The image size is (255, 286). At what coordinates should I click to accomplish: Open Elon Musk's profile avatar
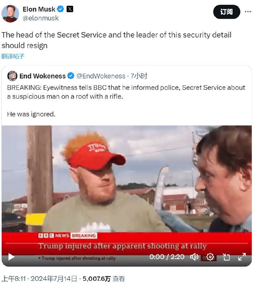(x=10, y=14)
